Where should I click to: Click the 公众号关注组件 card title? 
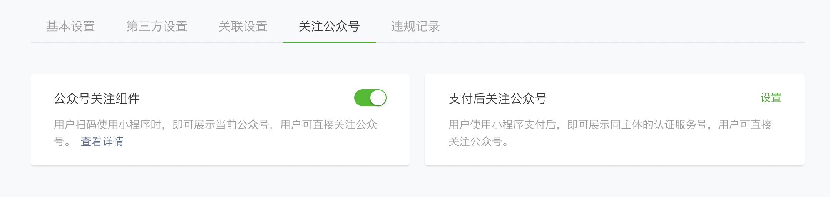97,98
